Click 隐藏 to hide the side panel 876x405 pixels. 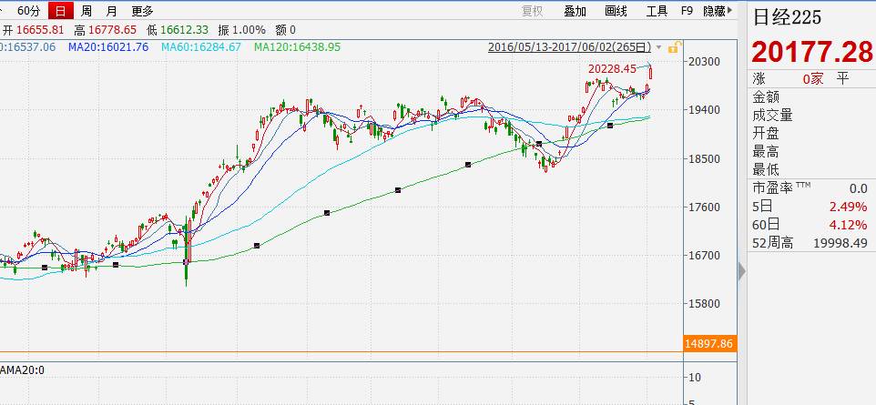coord(718,11)
